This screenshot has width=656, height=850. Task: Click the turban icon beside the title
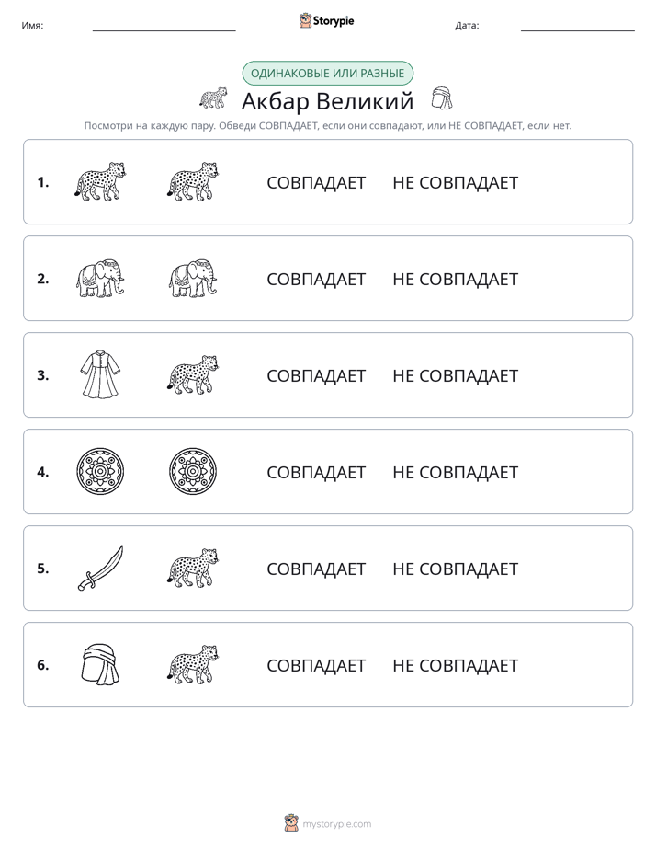click(x=442, y=98)
